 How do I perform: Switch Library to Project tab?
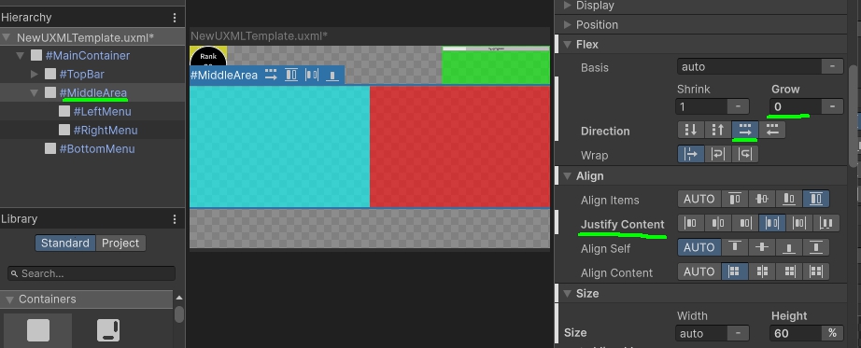[120, 244]
